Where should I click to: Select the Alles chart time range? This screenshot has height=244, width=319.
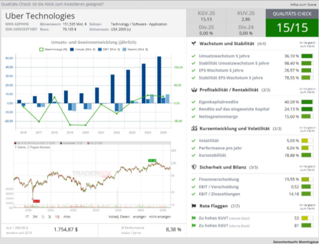click(x=67, y=217)
